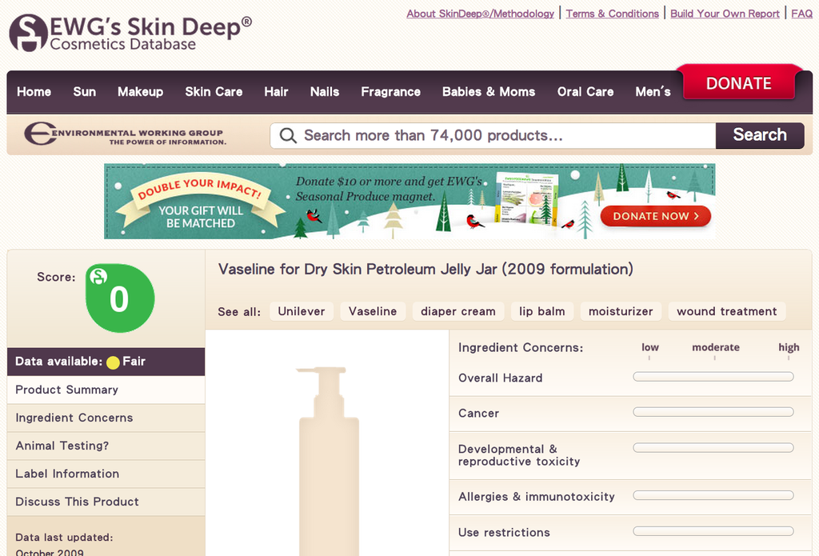Click the yellow Fair data indicator dot
Viewport: 819px width, 556px height.
point(113,362)
